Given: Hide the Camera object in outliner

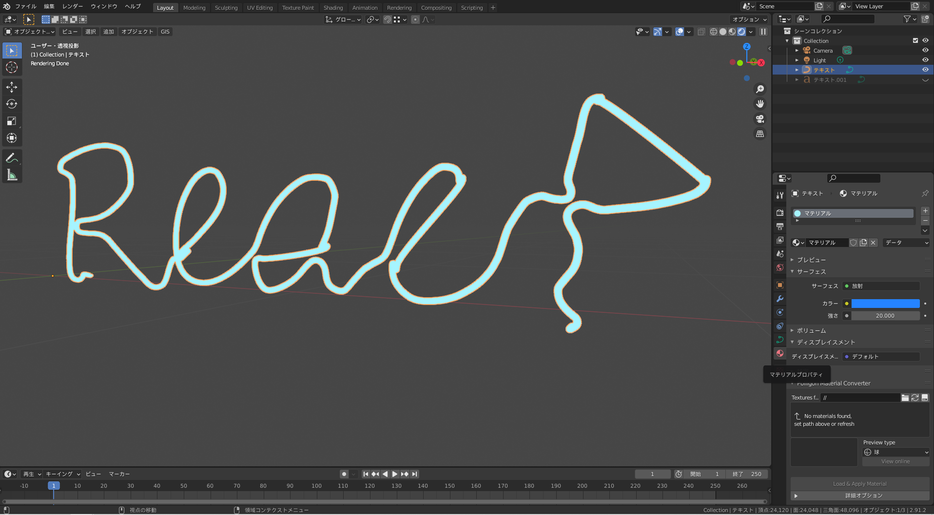Looking at the screenshot, I should [925, 50].
